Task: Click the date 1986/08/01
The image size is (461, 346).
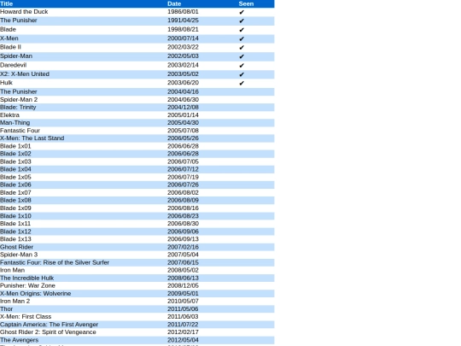Action: tap(183, 12)
